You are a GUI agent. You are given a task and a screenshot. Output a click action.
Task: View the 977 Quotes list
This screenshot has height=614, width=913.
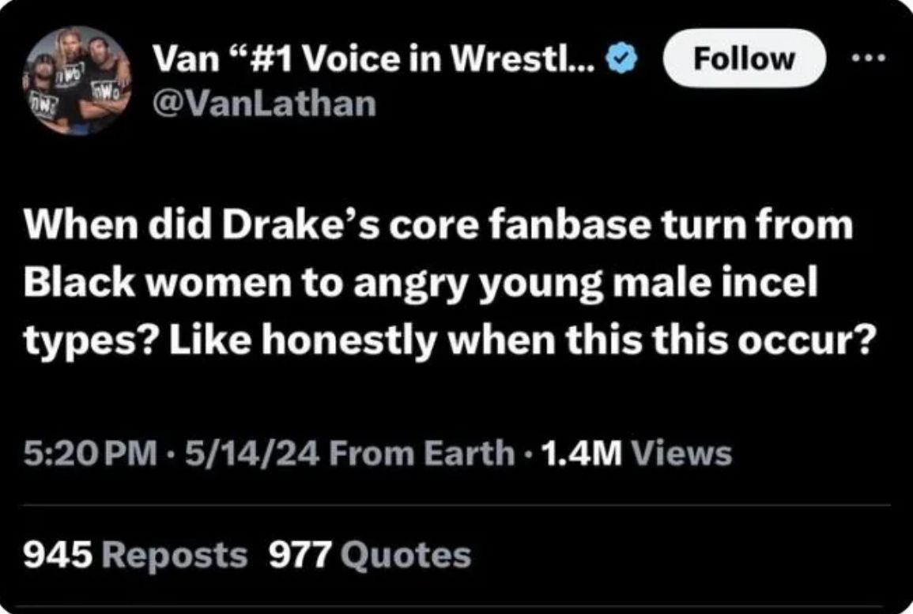(x=370, y=554)
